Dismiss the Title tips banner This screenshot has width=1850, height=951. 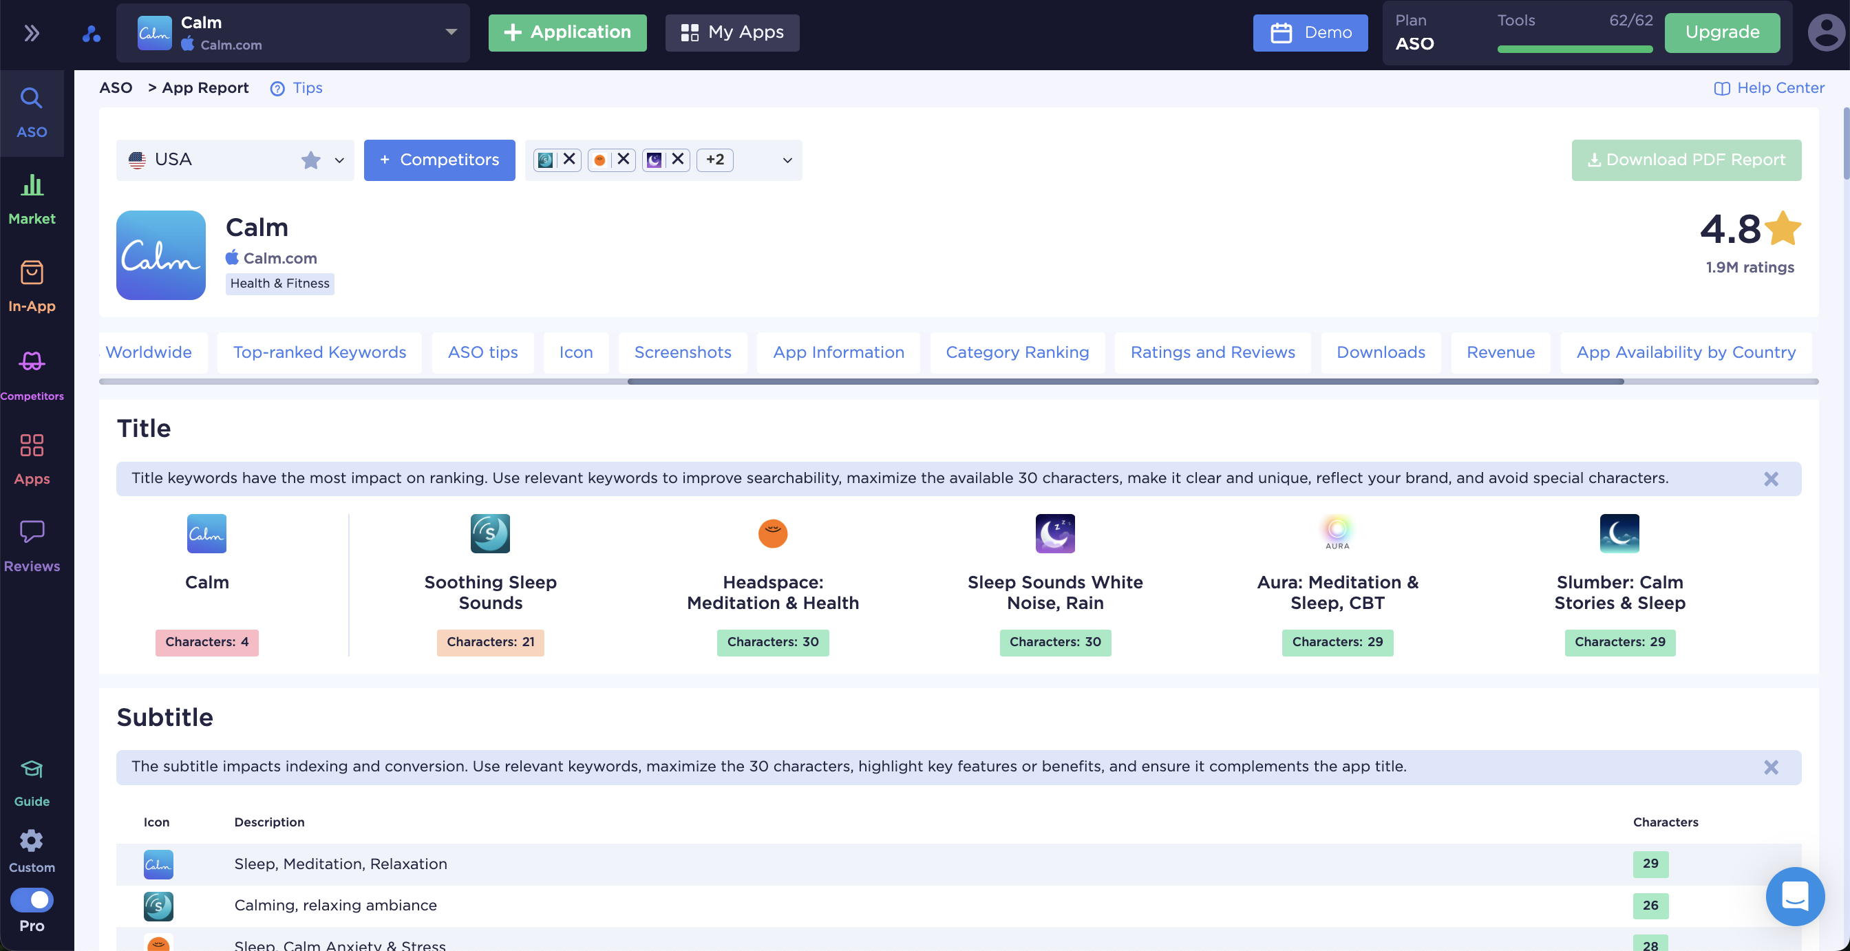[1771, 479]
